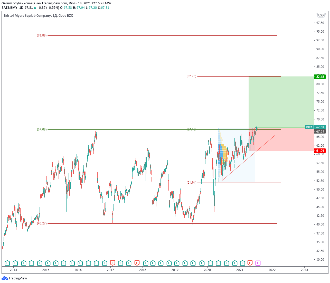Click the 50.00 price axis value
Screen dimensions: 330x283
coord(320,190)
